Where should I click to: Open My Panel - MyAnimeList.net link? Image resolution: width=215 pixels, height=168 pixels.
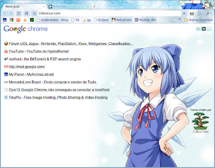pos(31,74)
